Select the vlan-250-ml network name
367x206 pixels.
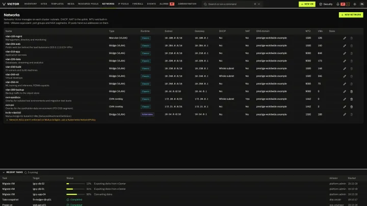12,82
